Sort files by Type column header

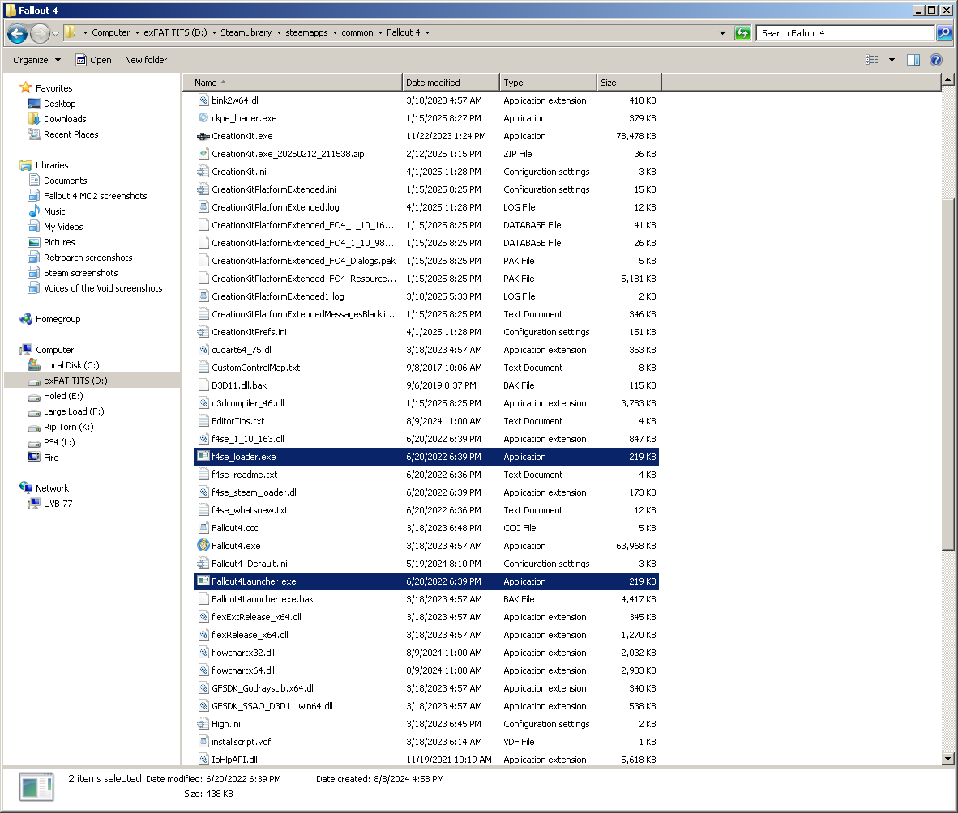(x=548, y=83)
